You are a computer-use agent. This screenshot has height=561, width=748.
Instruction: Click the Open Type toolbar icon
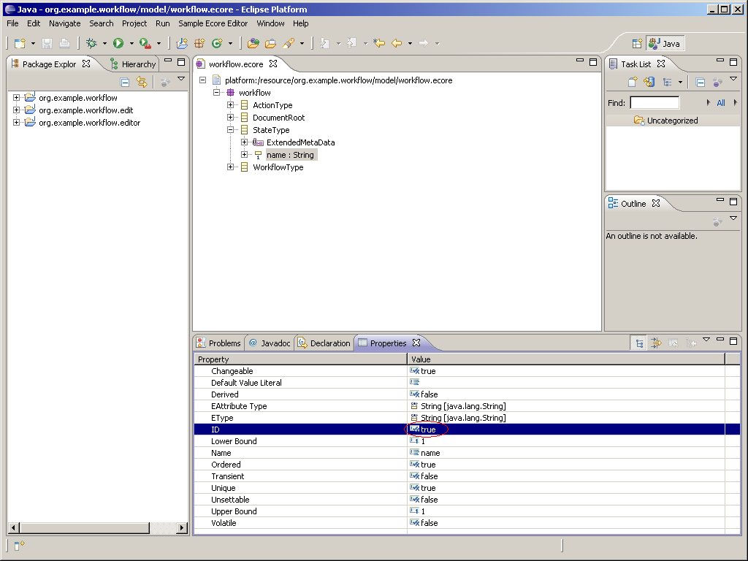tap(253, 44)
